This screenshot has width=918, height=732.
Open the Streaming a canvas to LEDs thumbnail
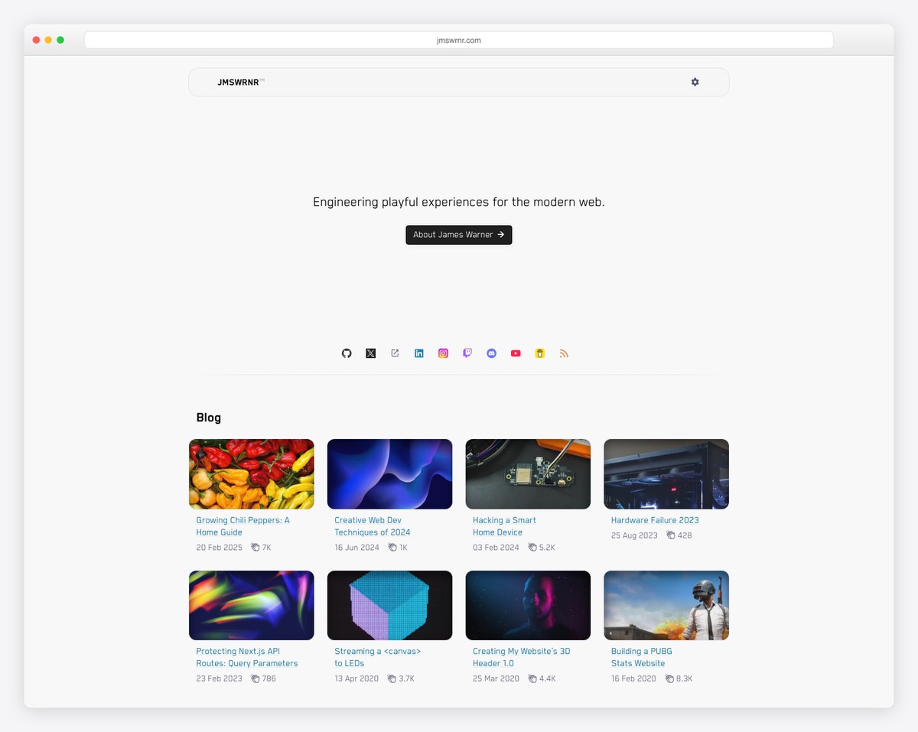389,605
